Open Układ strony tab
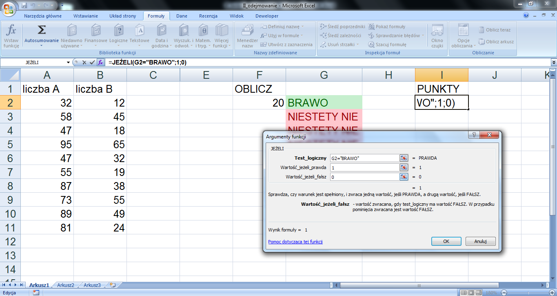 (x=123, y=16)
